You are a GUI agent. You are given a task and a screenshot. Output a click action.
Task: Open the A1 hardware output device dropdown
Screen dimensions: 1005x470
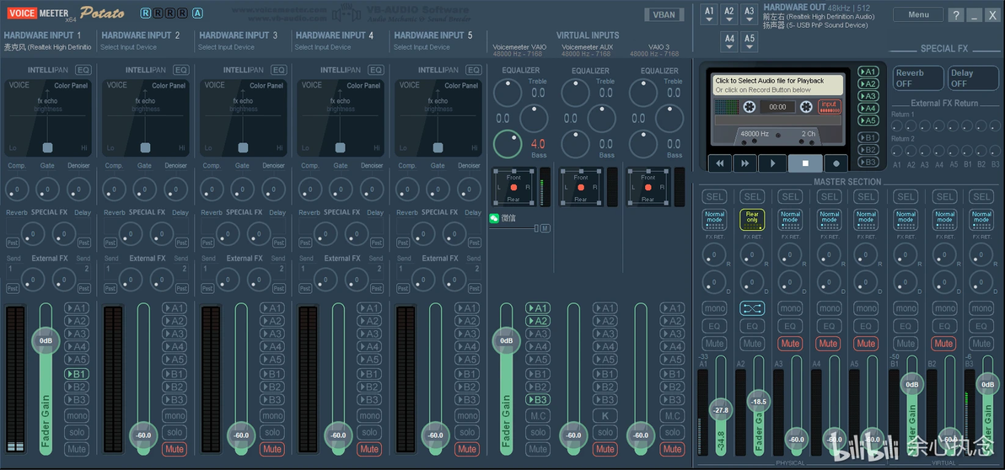709,14
